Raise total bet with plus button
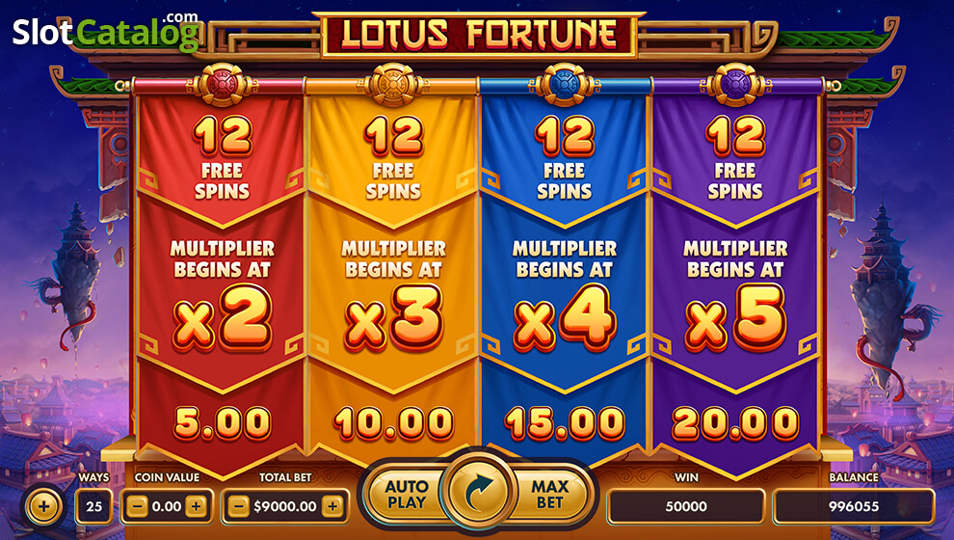The width and height of the screenshot is (954, 540). [x=332, y=506]
